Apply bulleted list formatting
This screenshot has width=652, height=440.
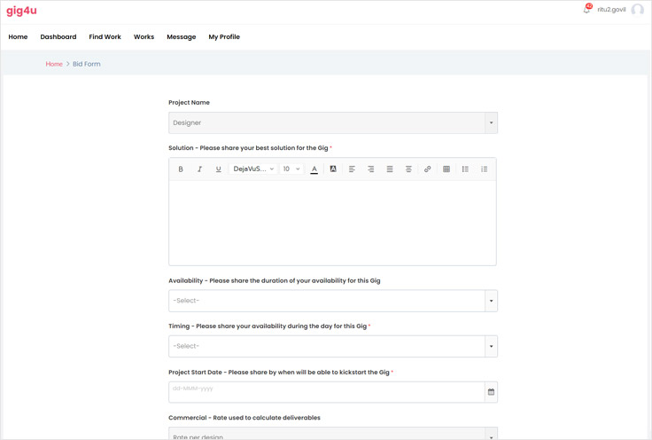[x=465, y=169]
